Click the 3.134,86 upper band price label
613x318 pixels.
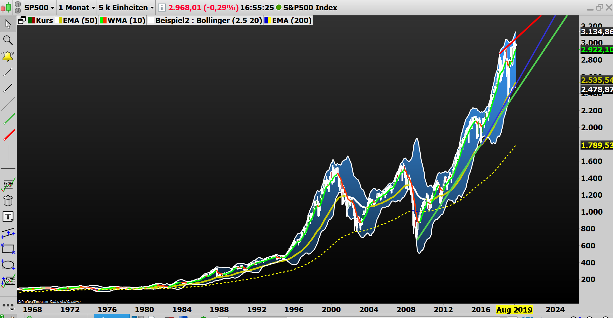[597, 32]
